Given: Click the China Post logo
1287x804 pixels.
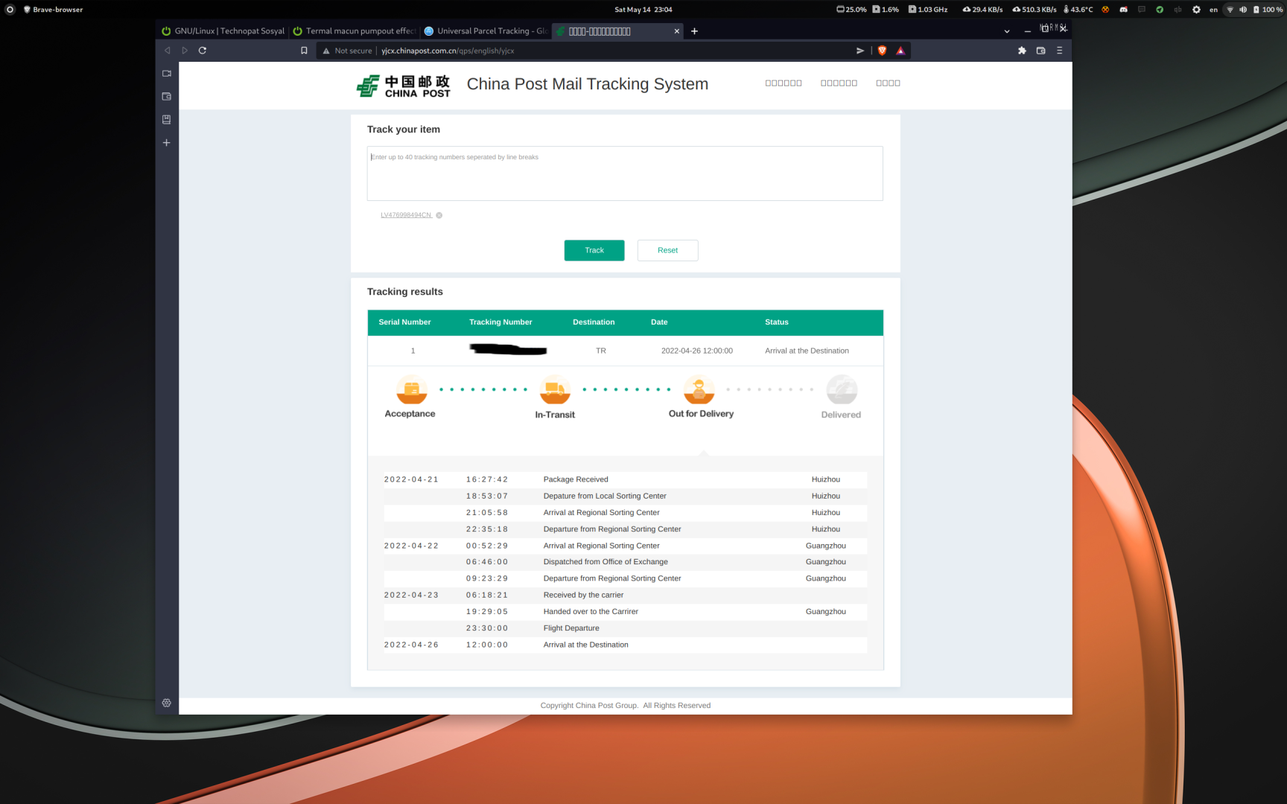Looking at the screenshot, I should 403,86.
